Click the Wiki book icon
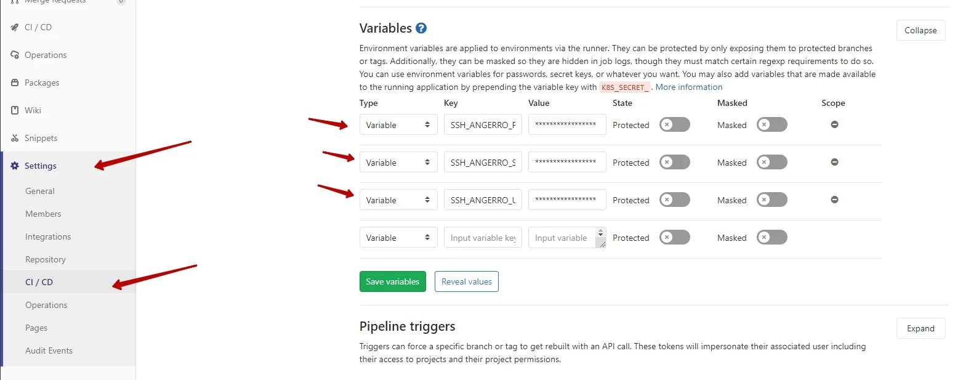The image size is (979, 380). (x=15, y=110)
